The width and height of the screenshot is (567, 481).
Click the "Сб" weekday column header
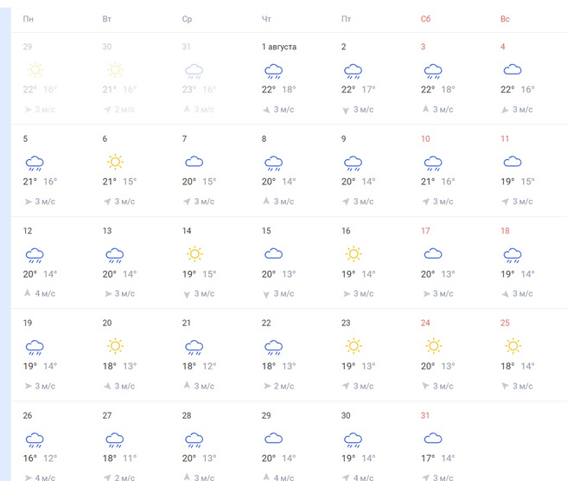tap(425, 19)
